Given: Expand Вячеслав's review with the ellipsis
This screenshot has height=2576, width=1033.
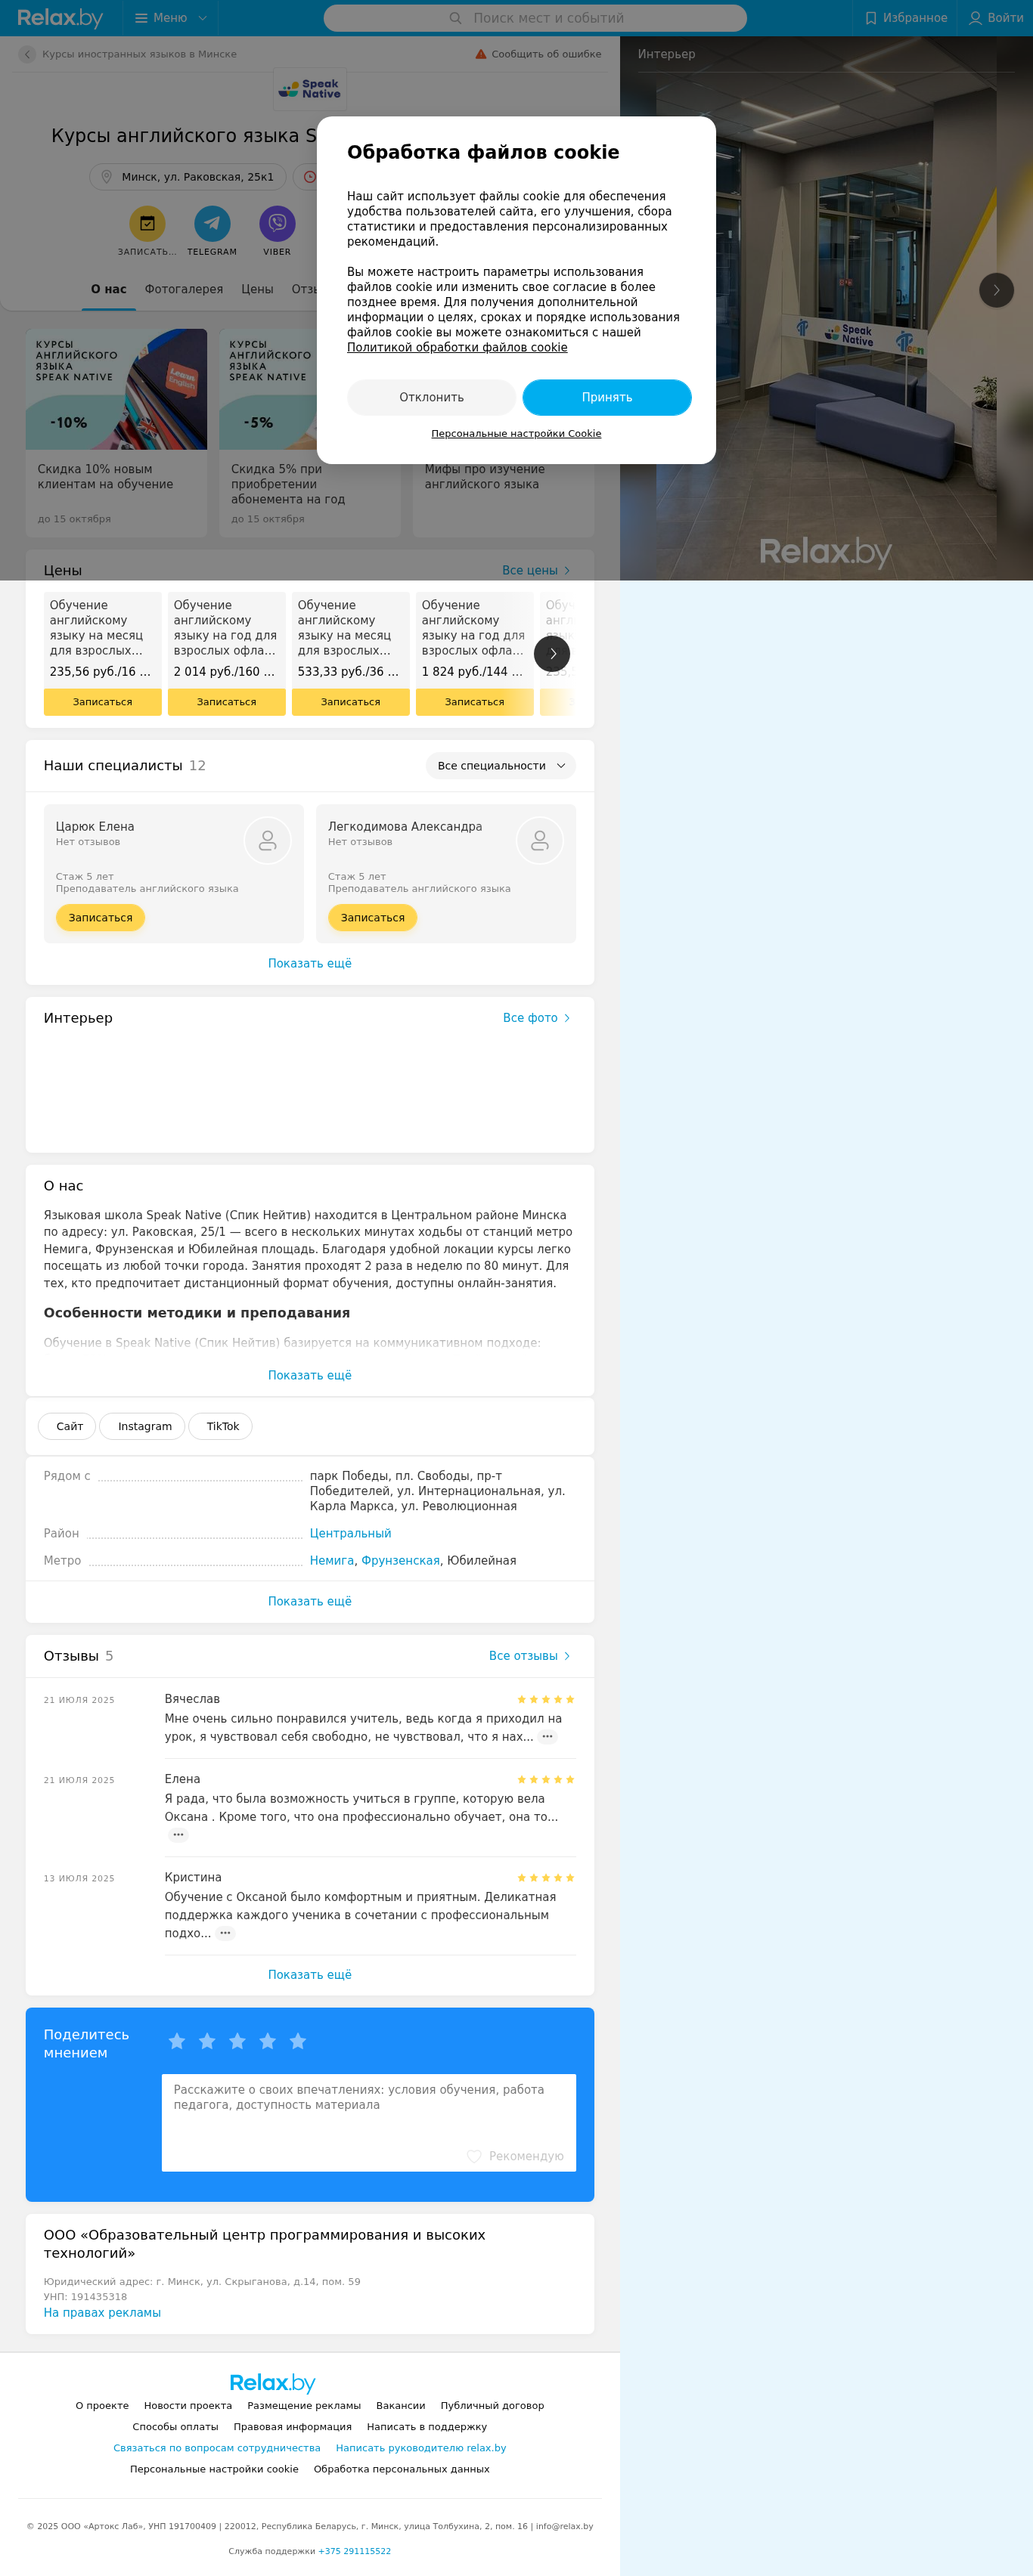Looking at the screenshot, I should point(547,1737).
